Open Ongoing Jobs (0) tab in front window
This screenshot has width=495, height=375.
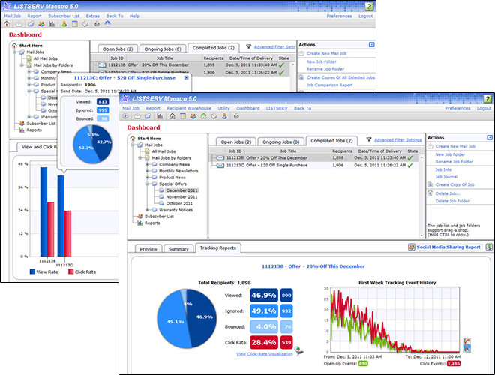click(281, 142)
